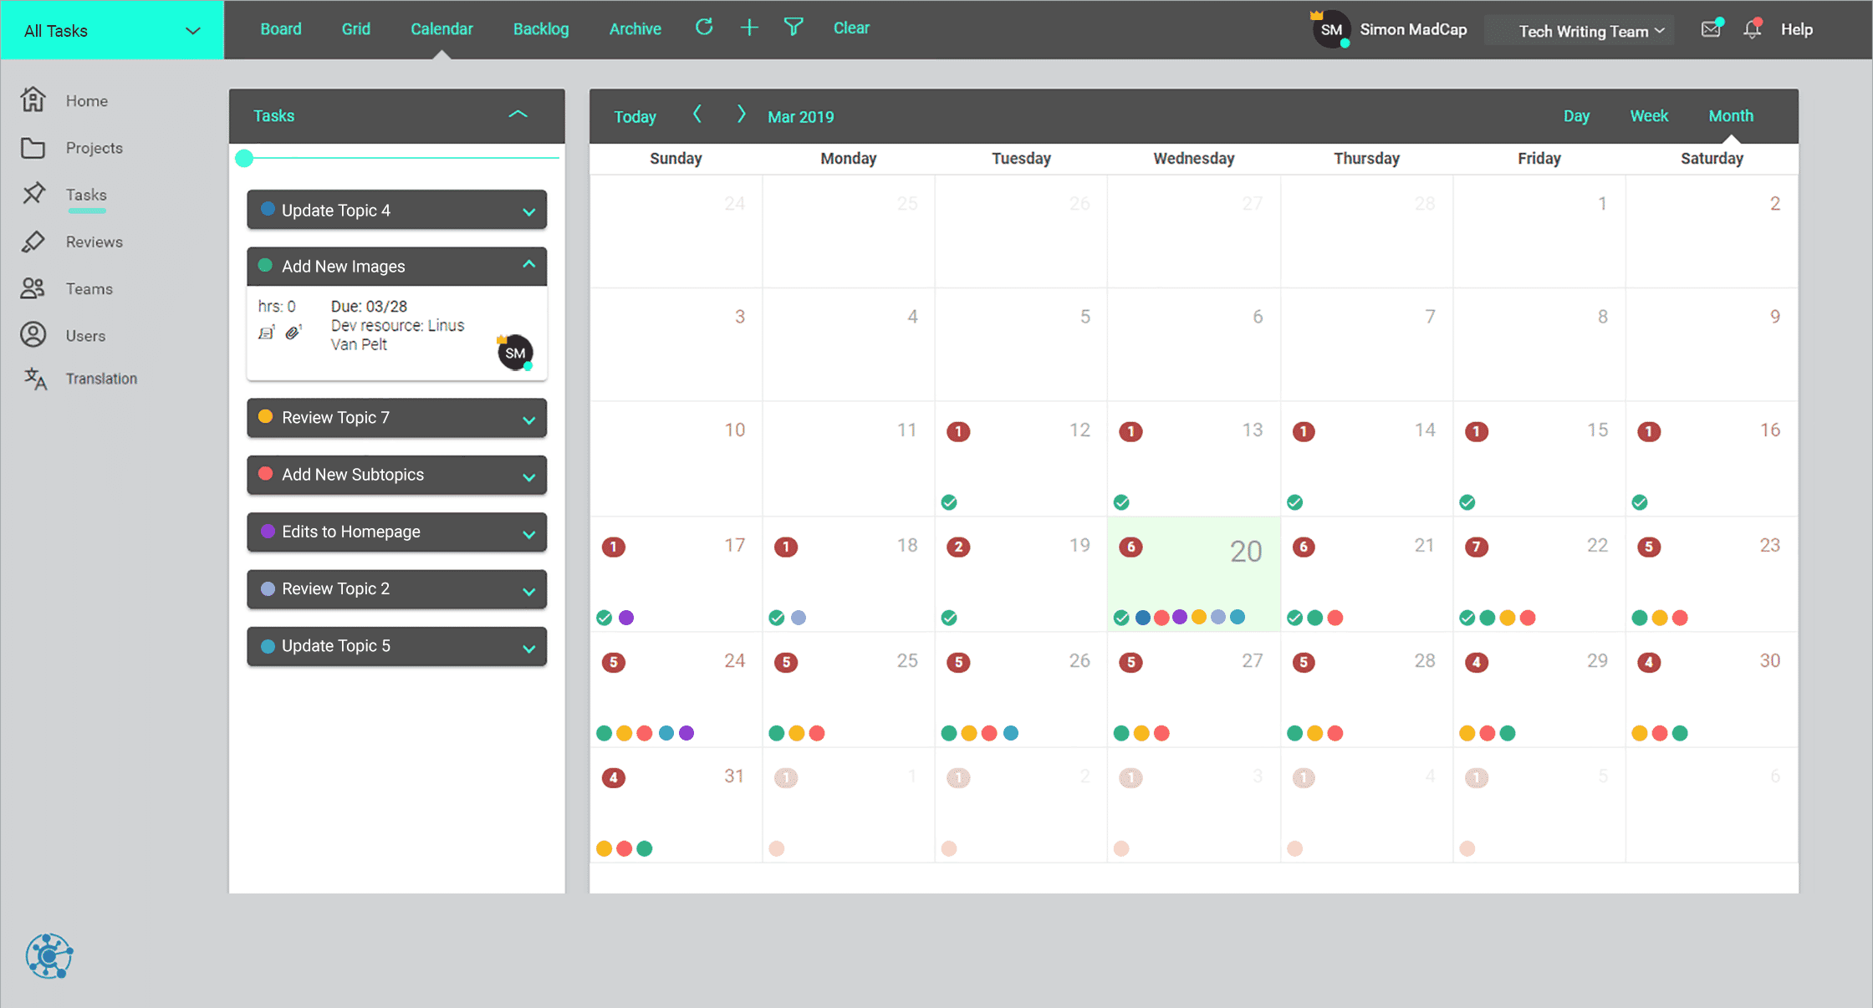
Task: Go to the next month arrow
Action: click(x=741, y=115)
